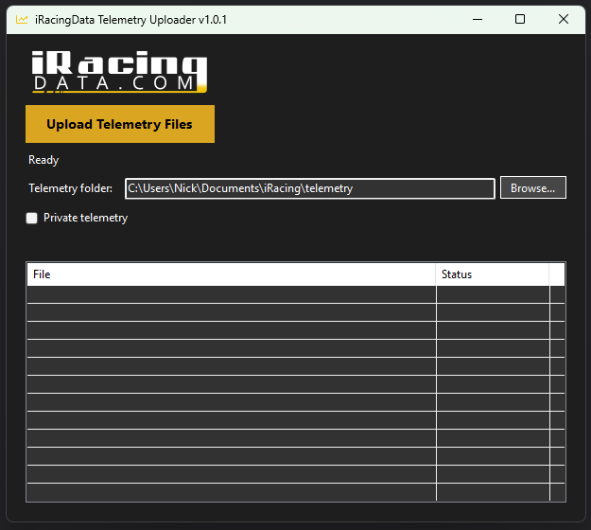The width and height of the screenshot is (591, 530).
Task: Enable the Private telemetry checkbox
Action: pos(31,218)
